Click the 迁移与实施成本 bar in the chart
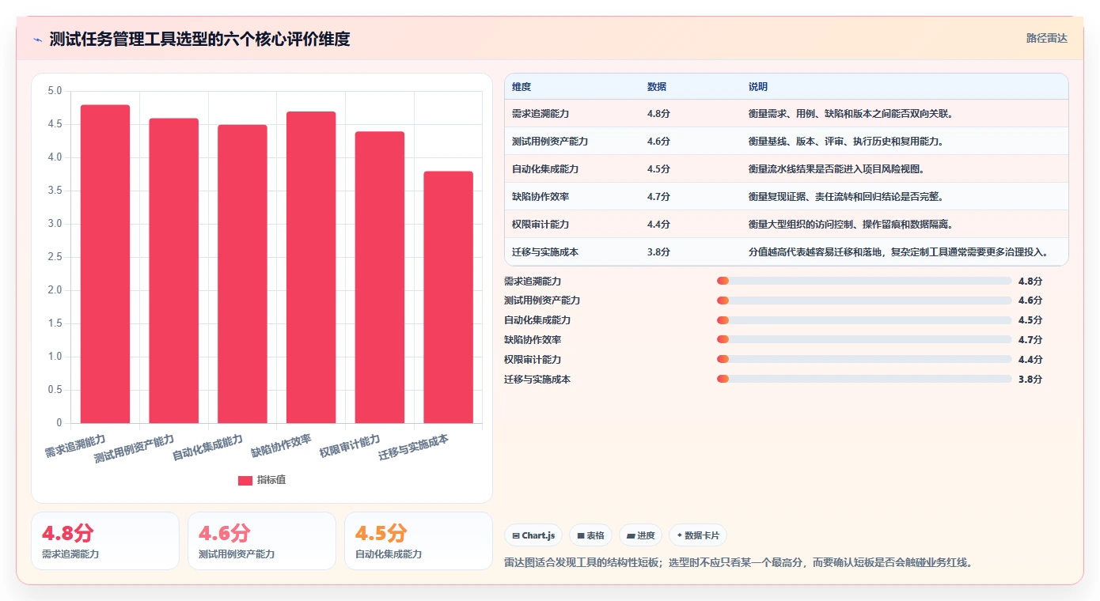The image size is (1100, 601). (448, 297)
